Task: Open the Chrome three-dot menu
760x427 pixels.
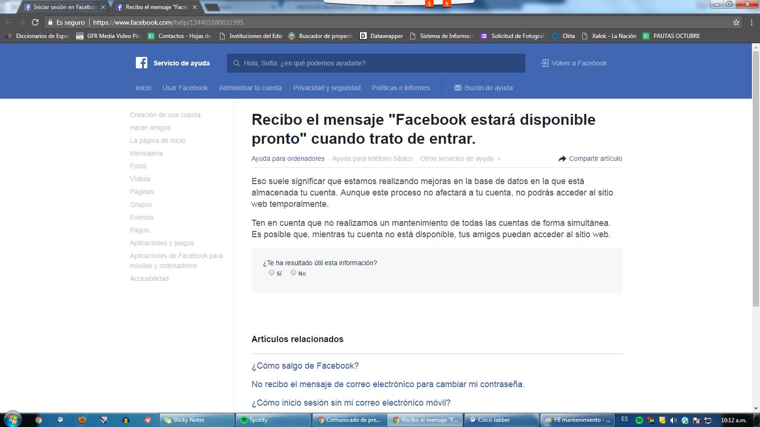Action: 751,22
